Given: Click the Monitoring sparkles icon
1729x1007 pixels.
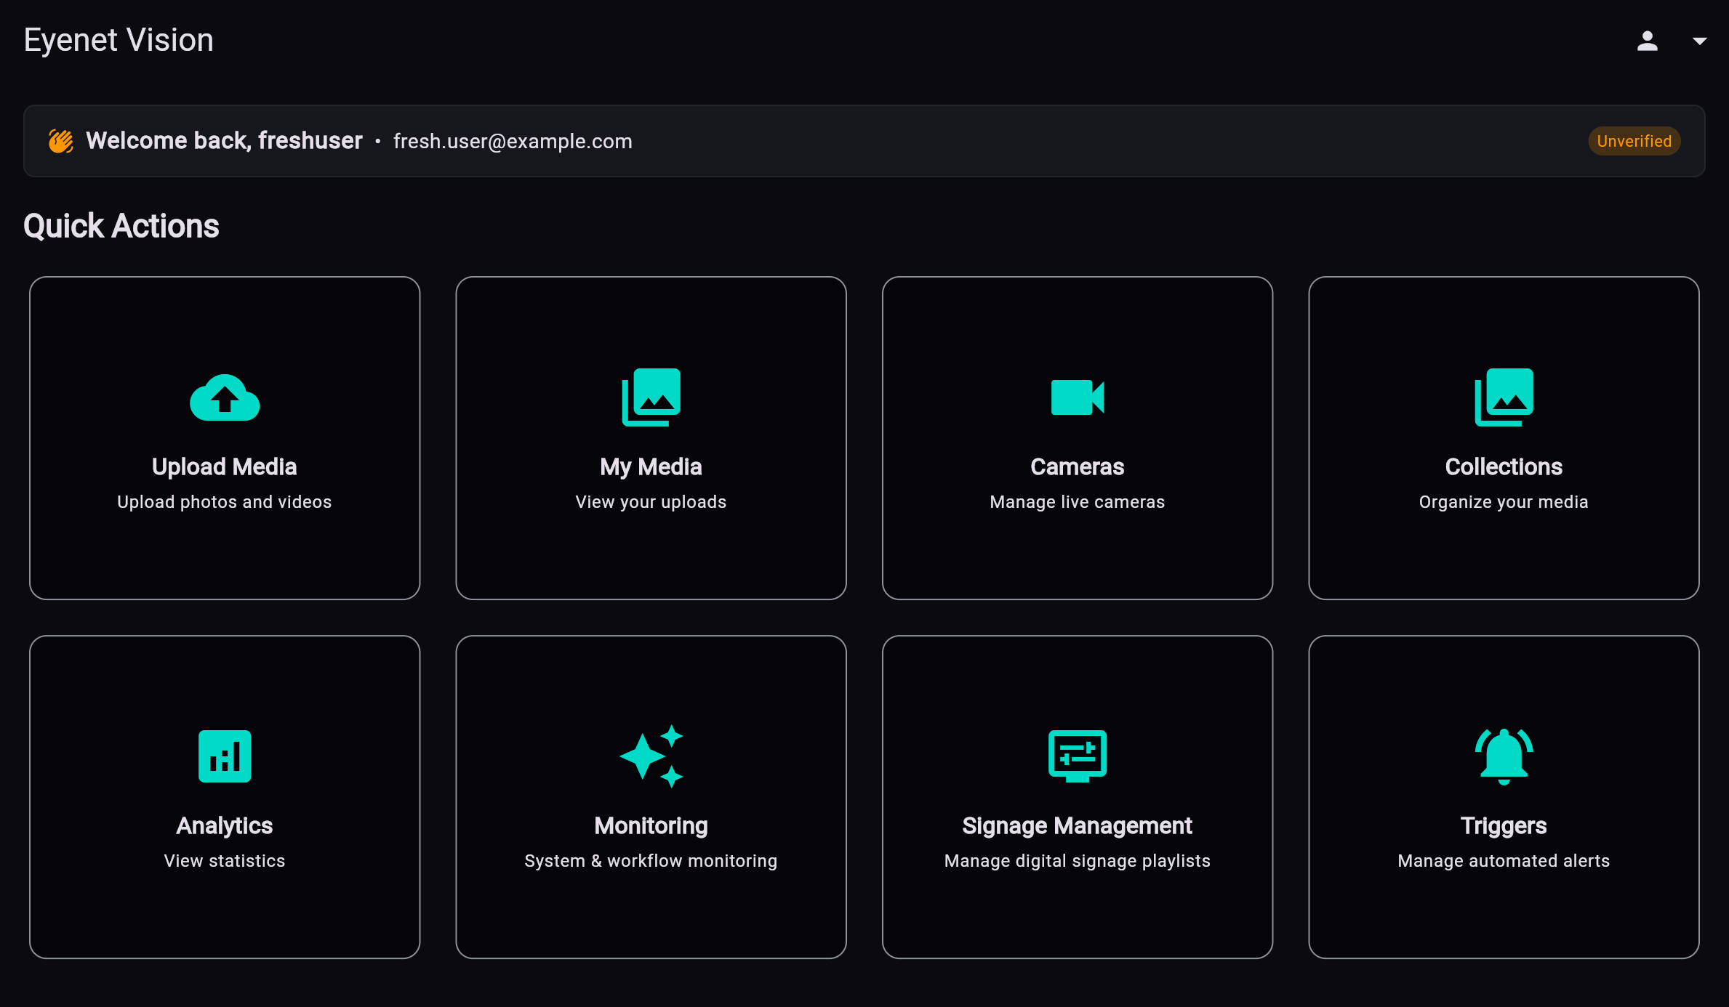Looking at the screenshot, I should [651, 756].
